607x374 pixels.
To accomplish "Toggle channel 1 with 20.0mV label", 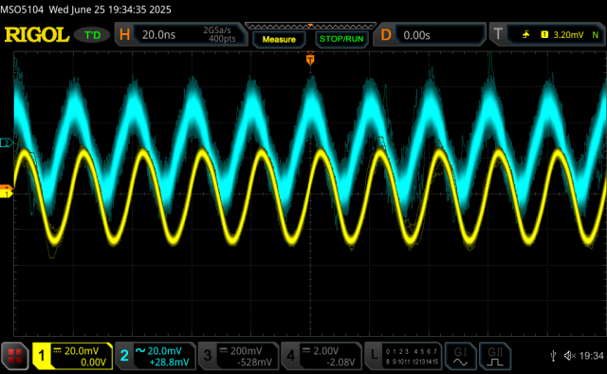I will pyautogui.click(x=73, y=356).
